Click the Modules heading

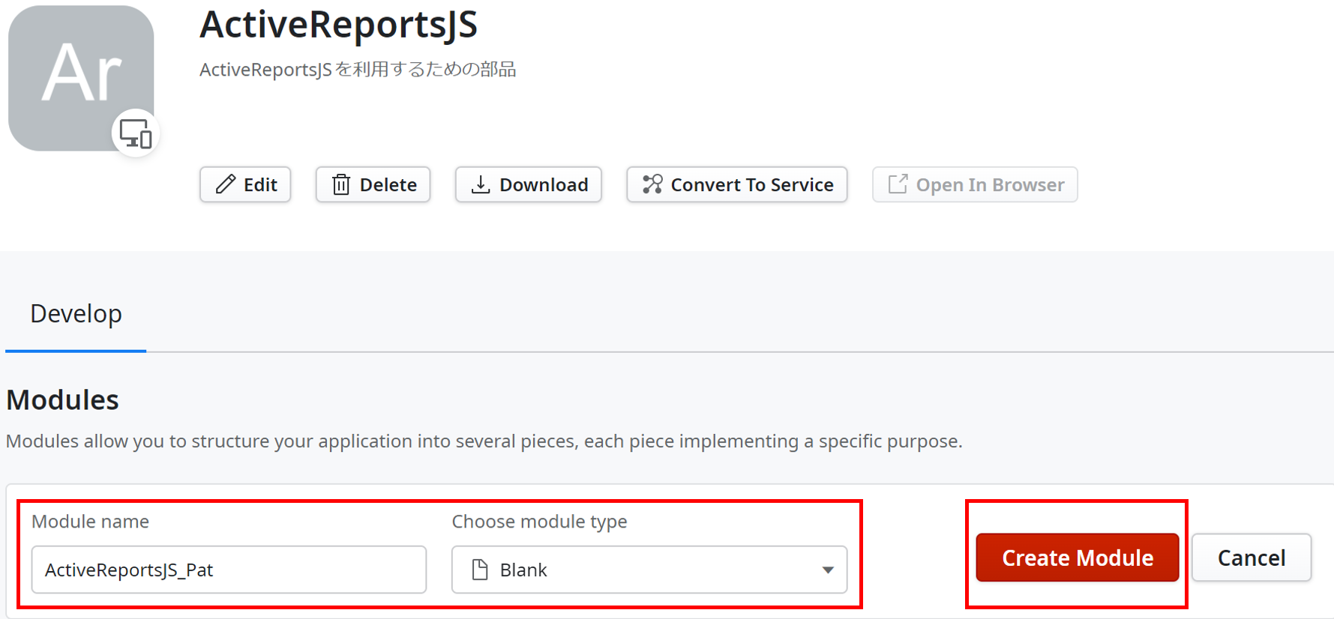point(62,399)
